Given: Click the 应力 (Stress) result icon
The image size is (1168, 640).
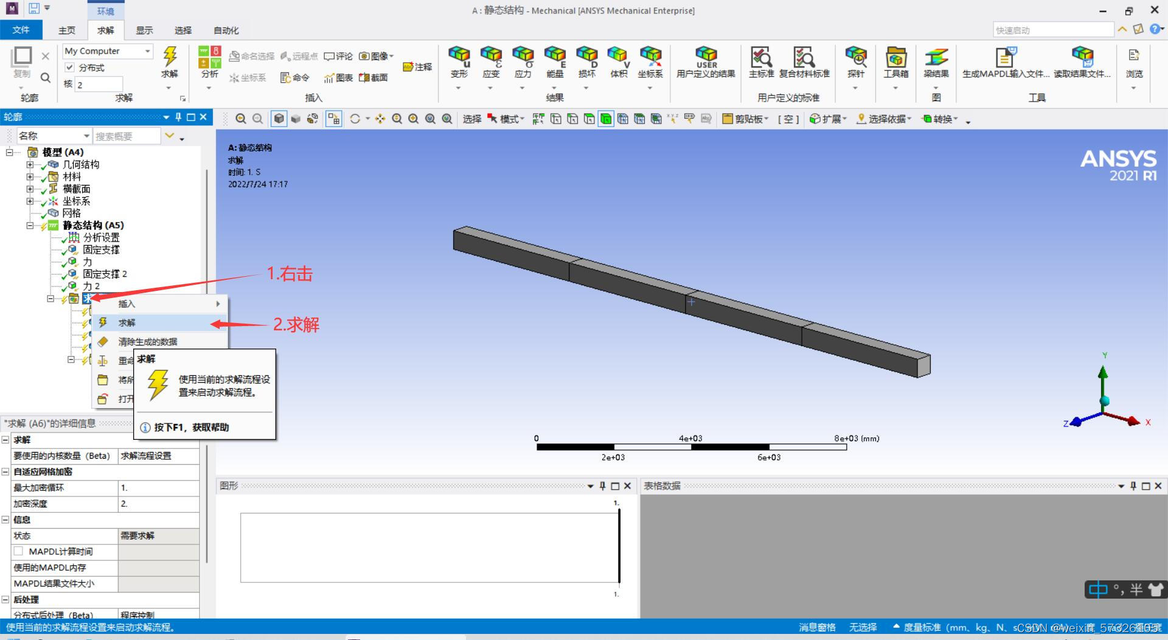Looking at the screenshot, I should tap(523, 61).
